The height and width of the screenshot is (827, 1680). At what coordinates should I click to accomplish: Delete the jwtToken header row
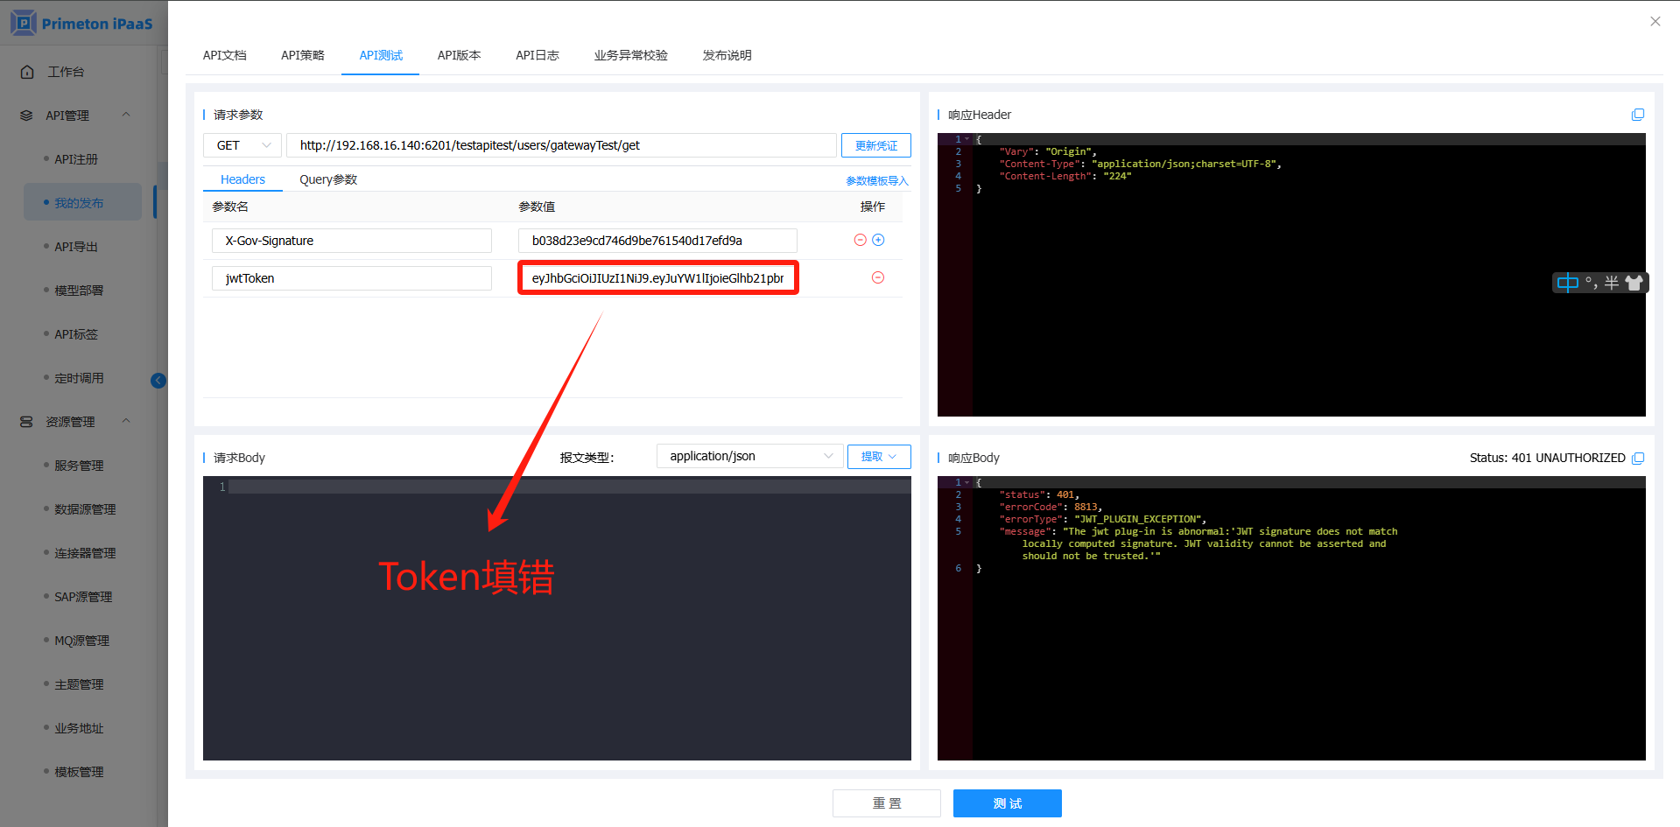click(877, 277)
